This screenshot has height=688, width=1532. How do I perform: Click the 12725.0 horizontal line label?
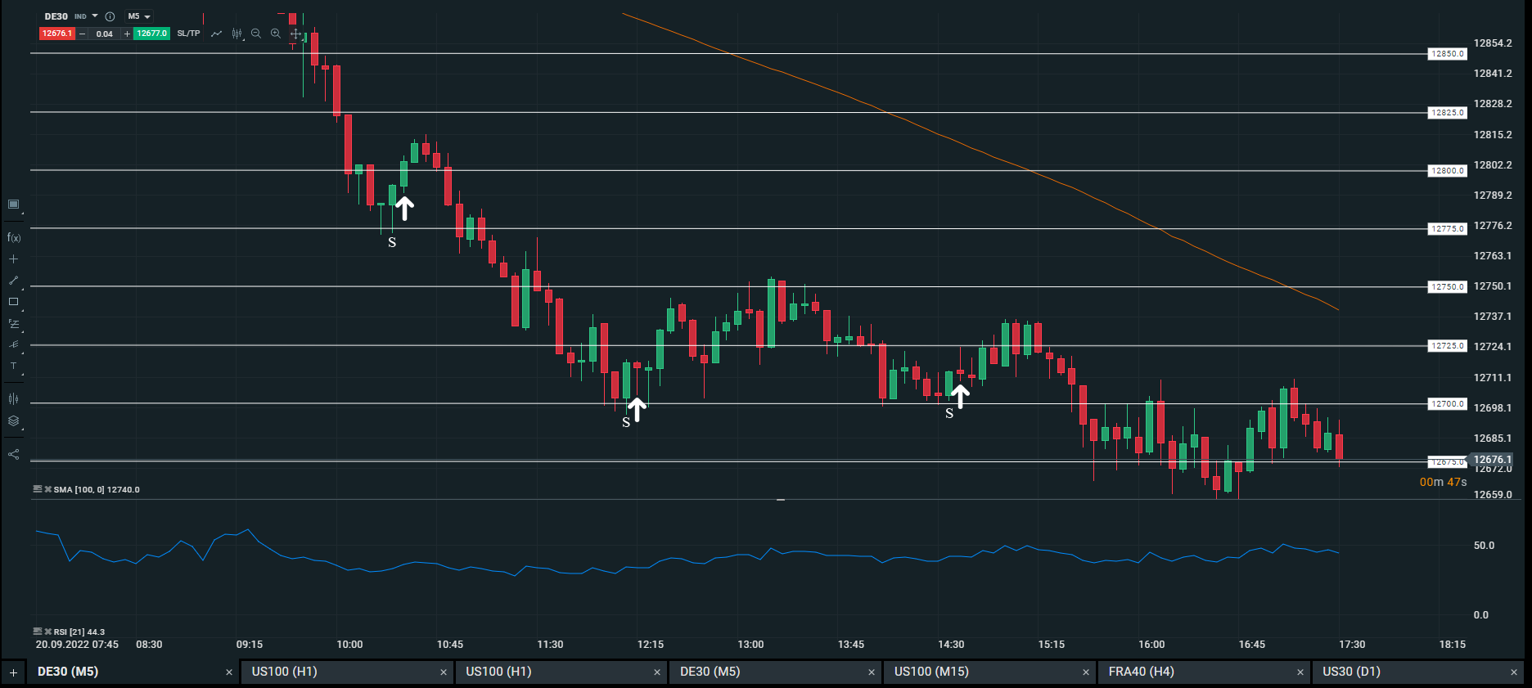(x=1448, y=346)
